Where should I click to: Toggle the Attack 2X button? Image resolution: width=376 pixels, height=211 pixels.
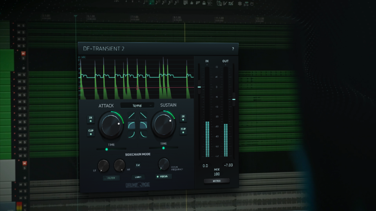tap(90, 119)
